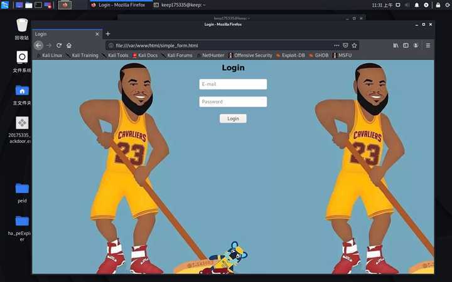Open the file system desktop icon
Viewport: 452px width, 282px height.
tap(22, 62)
